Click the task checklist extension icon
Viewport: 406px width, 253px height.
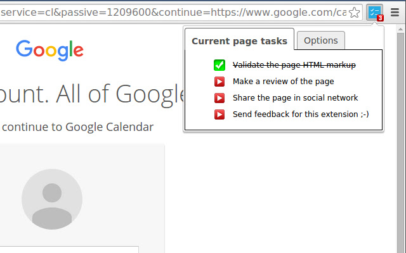point(374,12)
